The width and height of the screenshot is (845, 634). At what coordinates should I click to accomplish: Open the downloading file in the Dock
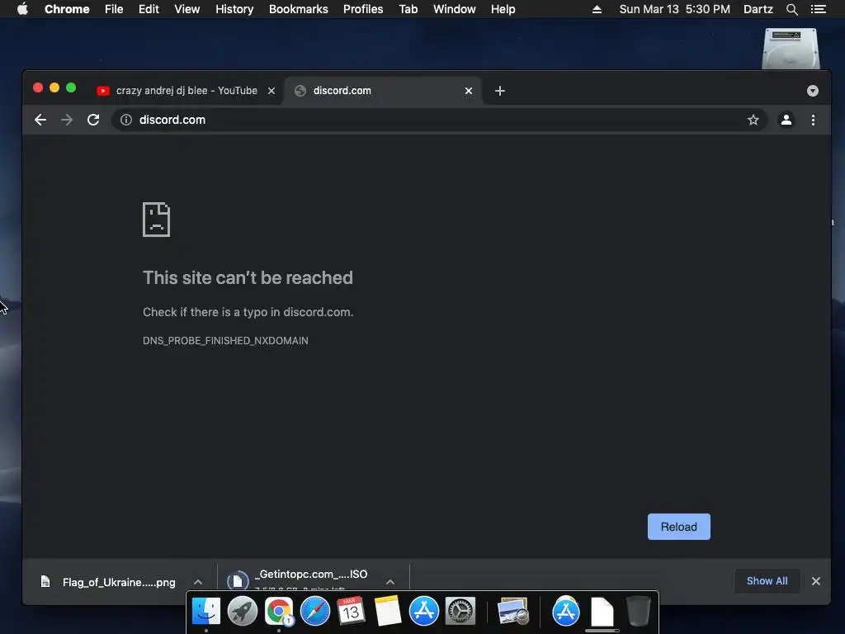click(602, 612)
